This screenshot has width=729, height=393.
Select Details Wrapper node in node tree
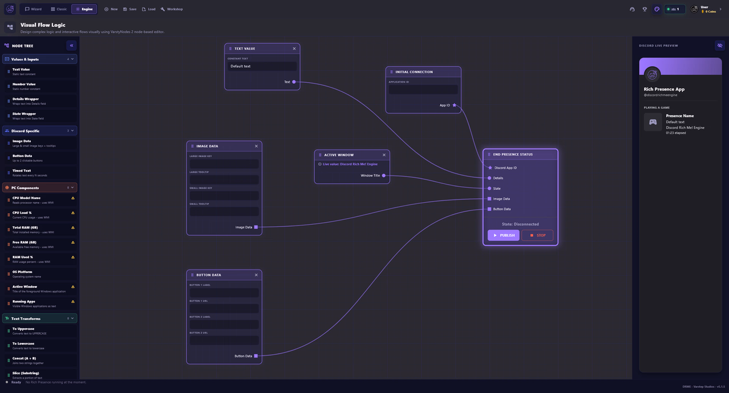[x=40, y=101]
